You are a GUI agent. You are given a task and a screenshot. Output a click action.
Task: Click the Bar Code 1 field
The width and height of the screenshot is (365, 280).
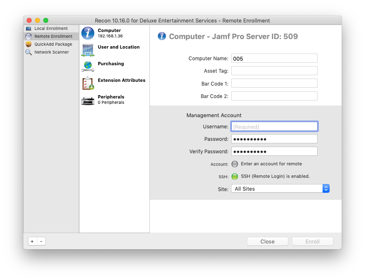(274, 83)
